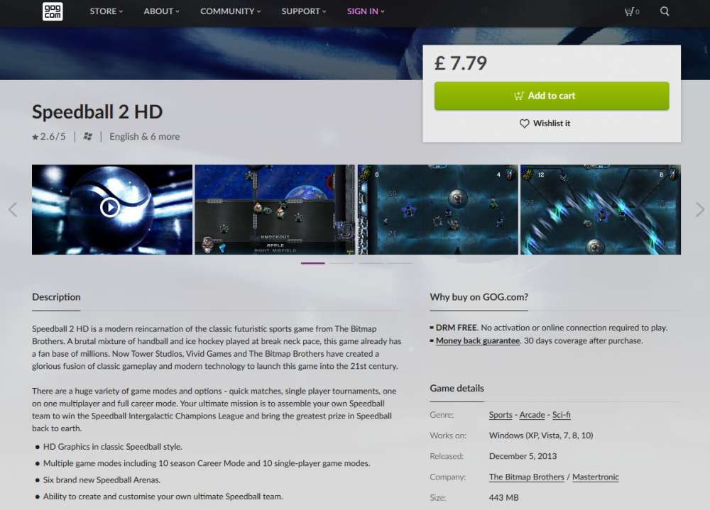Open the screenshot showing score 0 to 4
Image resolution: width=710 pixels, height=510 pixels.
(x=438, y=209)
